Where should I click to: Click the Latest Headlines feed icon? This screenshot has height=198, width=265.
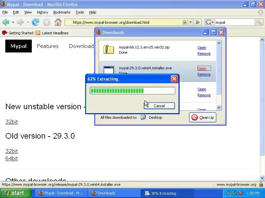click(x=38, y=33)
